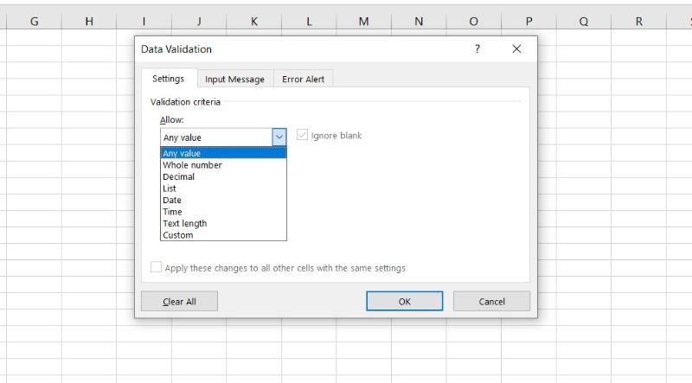Image resolution: width=692 pixels, height=383 pixels.
Task: Pick the List validation option
Action: 170,188
